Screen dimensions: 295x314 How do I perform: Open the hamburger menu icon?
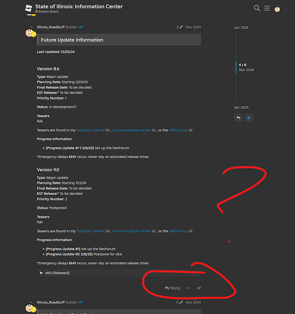(x=267, y=8)
